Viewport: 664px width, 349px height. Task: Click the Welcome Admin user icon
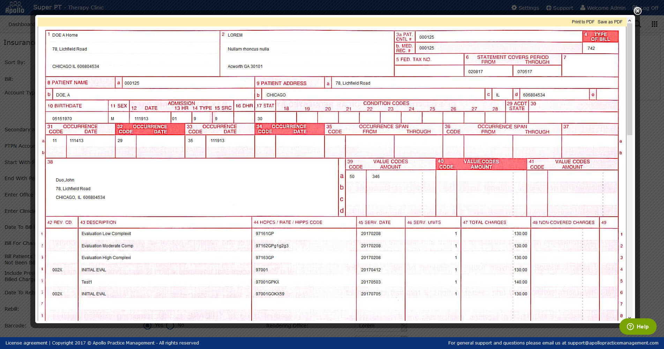582,8
